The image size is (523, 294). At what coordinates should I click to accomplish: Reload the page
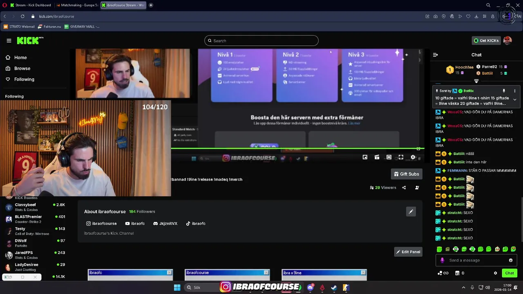pos(22,16)
